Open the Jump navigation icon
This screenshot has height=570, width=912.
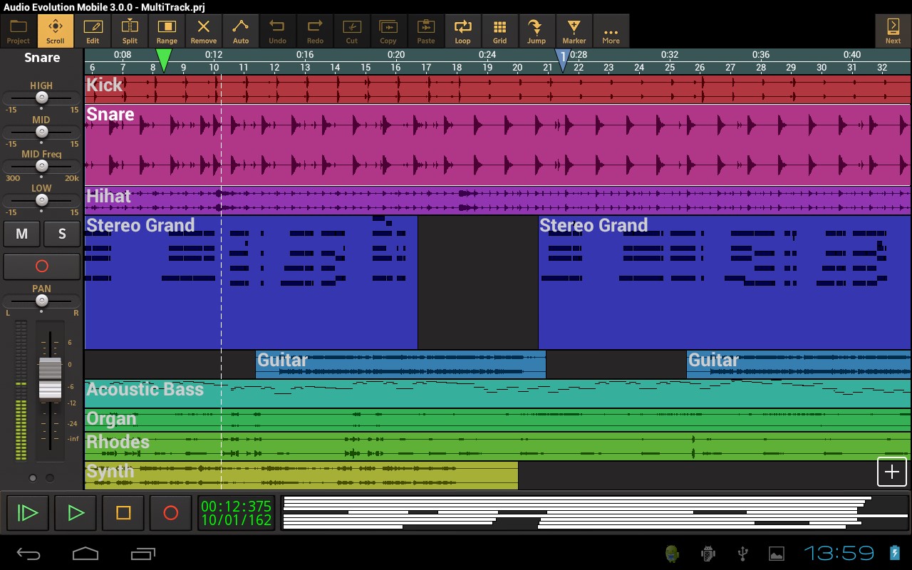[x=537, y=31]
